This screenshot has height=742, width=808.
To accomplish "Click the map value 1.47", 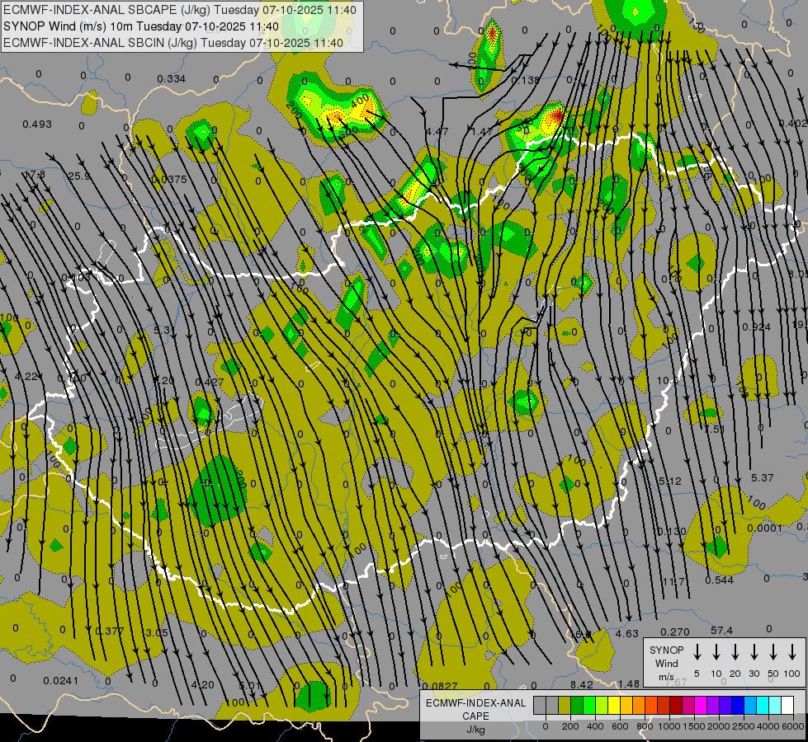I will pyautogui.click(x=482, y=131).
